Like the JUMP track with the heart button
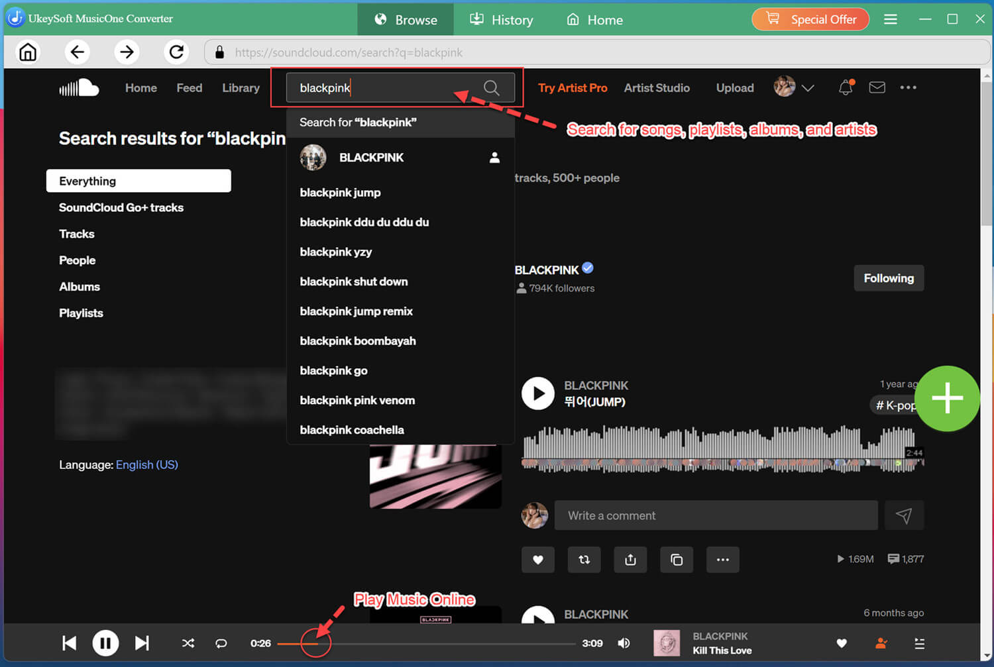Viewport: 994px width, 667px height. pos(538,560)
